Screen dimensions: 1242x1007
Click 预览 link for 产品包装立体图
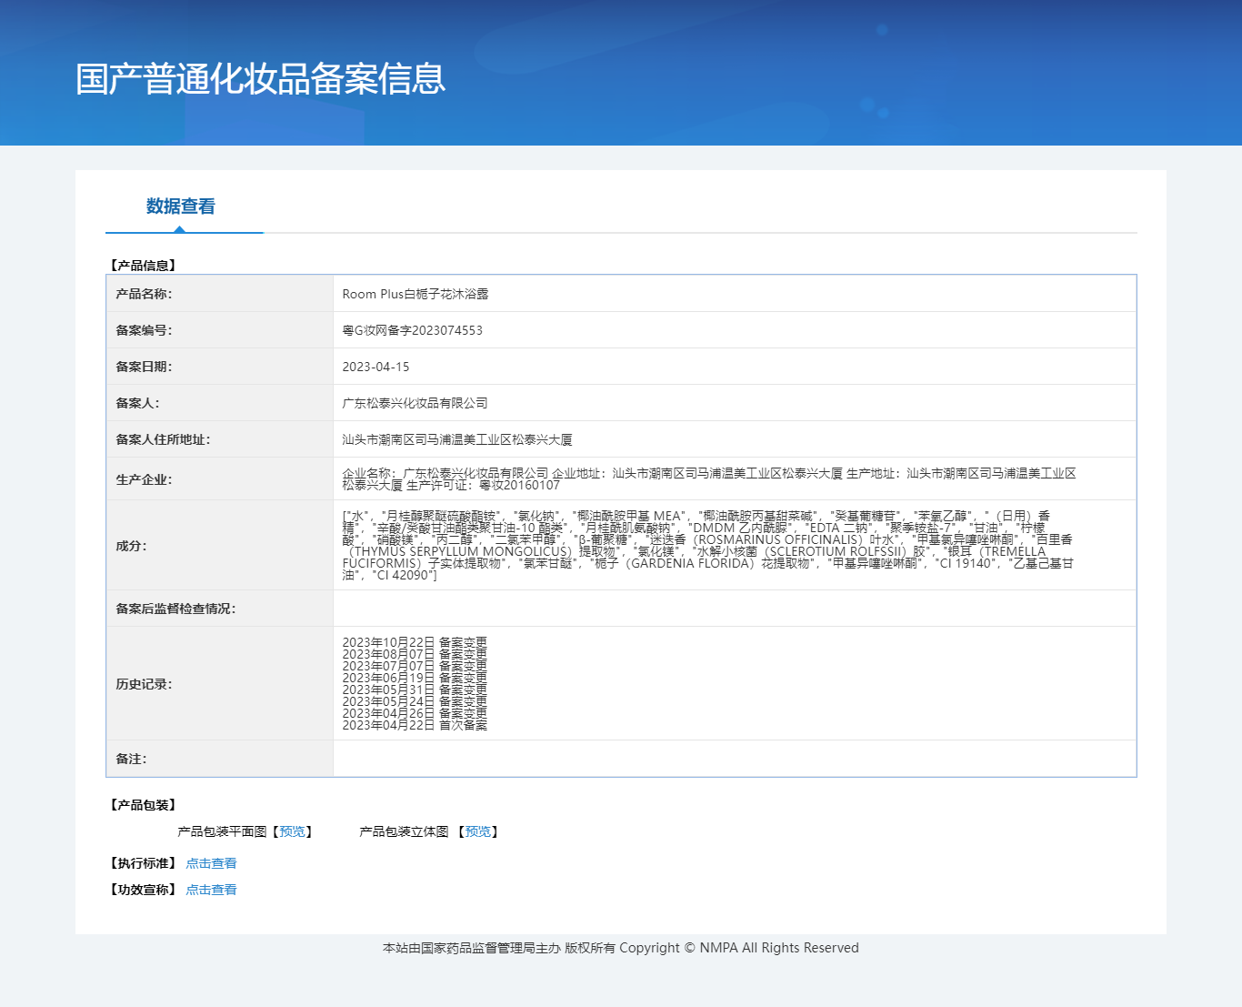[478, 831]
